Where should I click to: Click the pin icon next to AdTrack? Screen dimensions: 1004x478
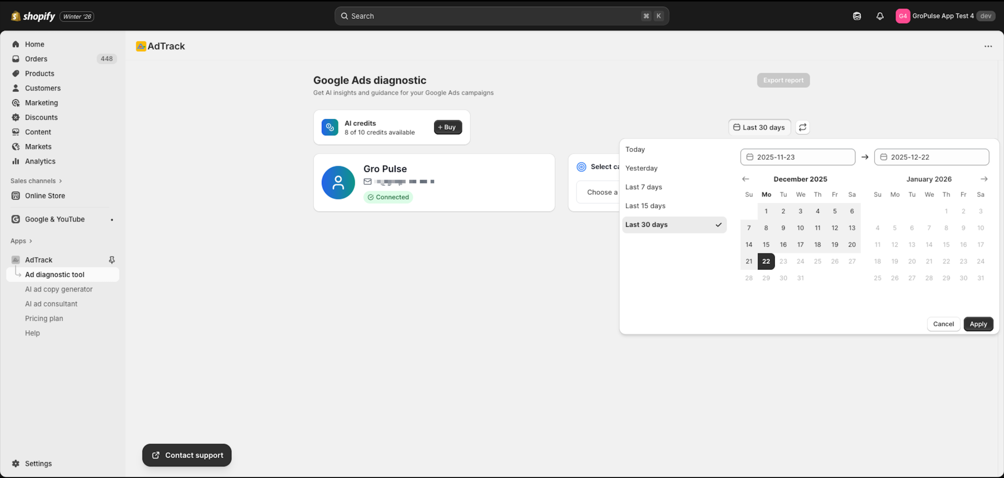click(112, 260)
